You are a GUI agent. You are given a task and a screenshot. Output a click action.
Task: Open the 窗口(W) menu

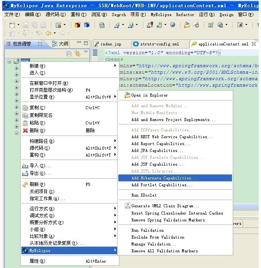click(246, 15)
